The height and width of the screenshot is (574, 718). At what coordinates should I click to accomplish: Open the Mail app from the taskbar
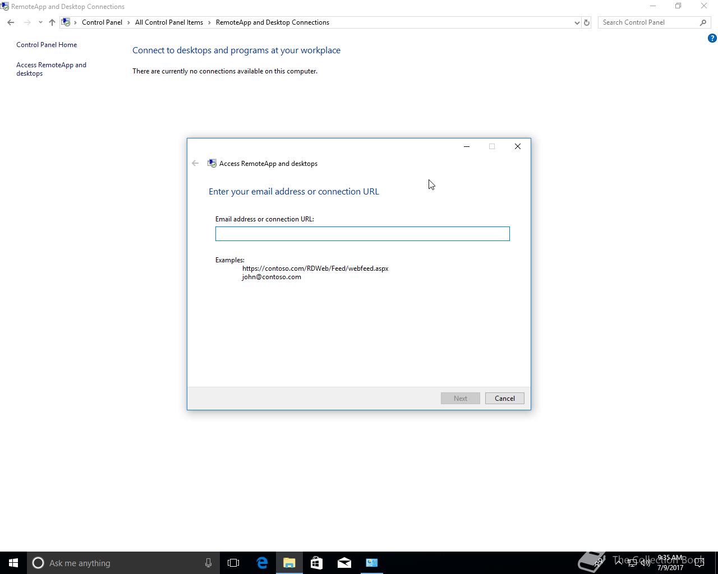click(344, 563)
